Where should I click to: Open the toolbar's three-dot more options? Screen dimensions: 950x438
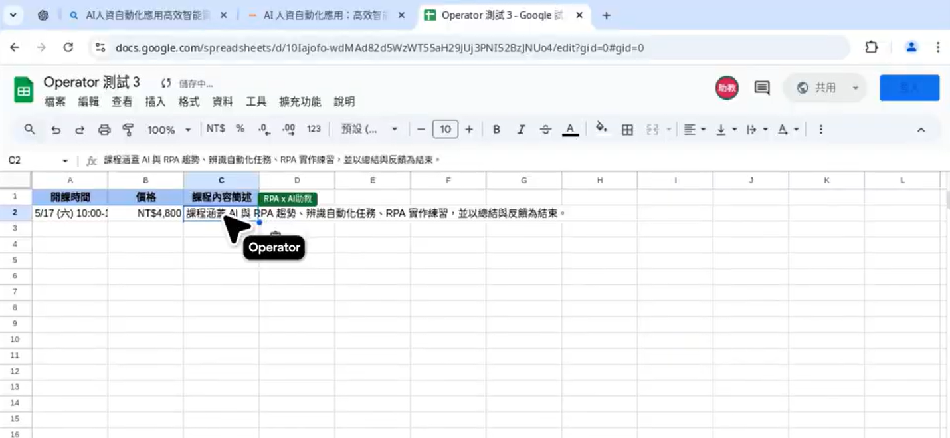pos(821,130)
